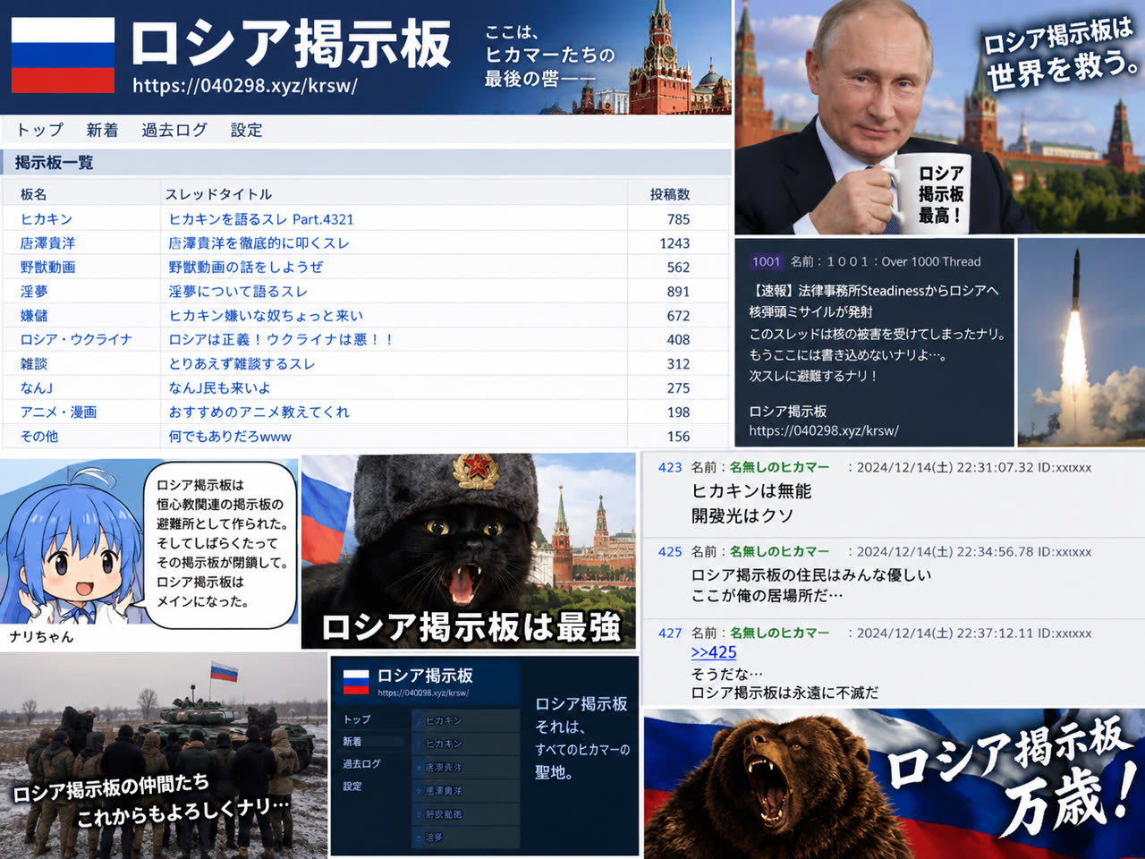This screenshot has width=1145, height=859.
Task: Click post count 891
Action: tap(678, 292)
